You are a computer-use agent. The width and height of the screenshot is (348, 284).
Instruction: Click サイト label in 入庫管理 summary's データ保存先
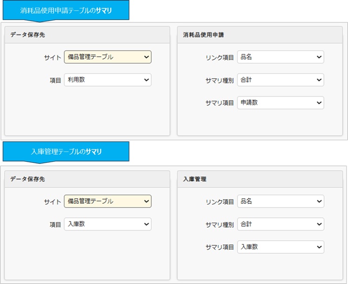click(x=53, y=201)
